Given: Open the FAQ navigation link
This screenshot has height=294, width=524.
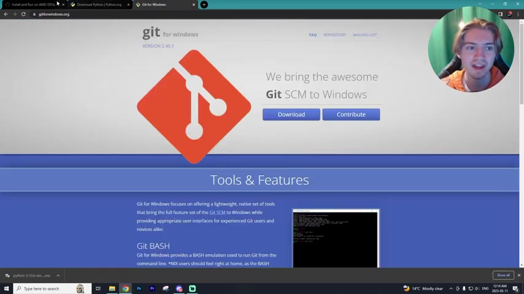Looking at the screenshot, I should [313, 35].
